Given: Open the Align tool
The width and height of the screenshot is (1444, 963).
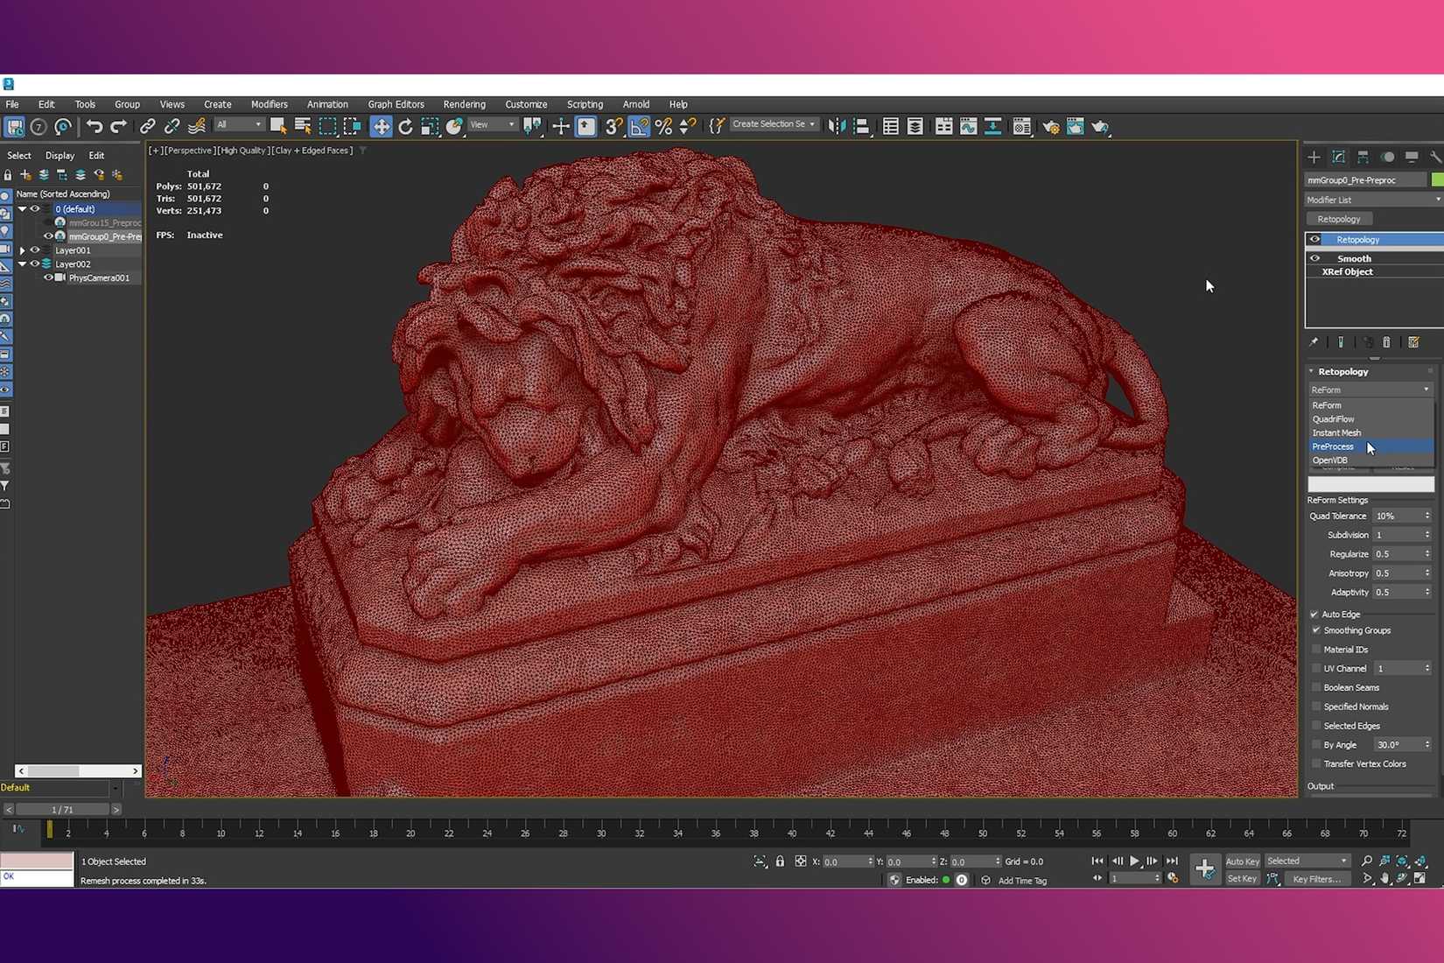Looking at the screenshot, I should coord(862,127).
